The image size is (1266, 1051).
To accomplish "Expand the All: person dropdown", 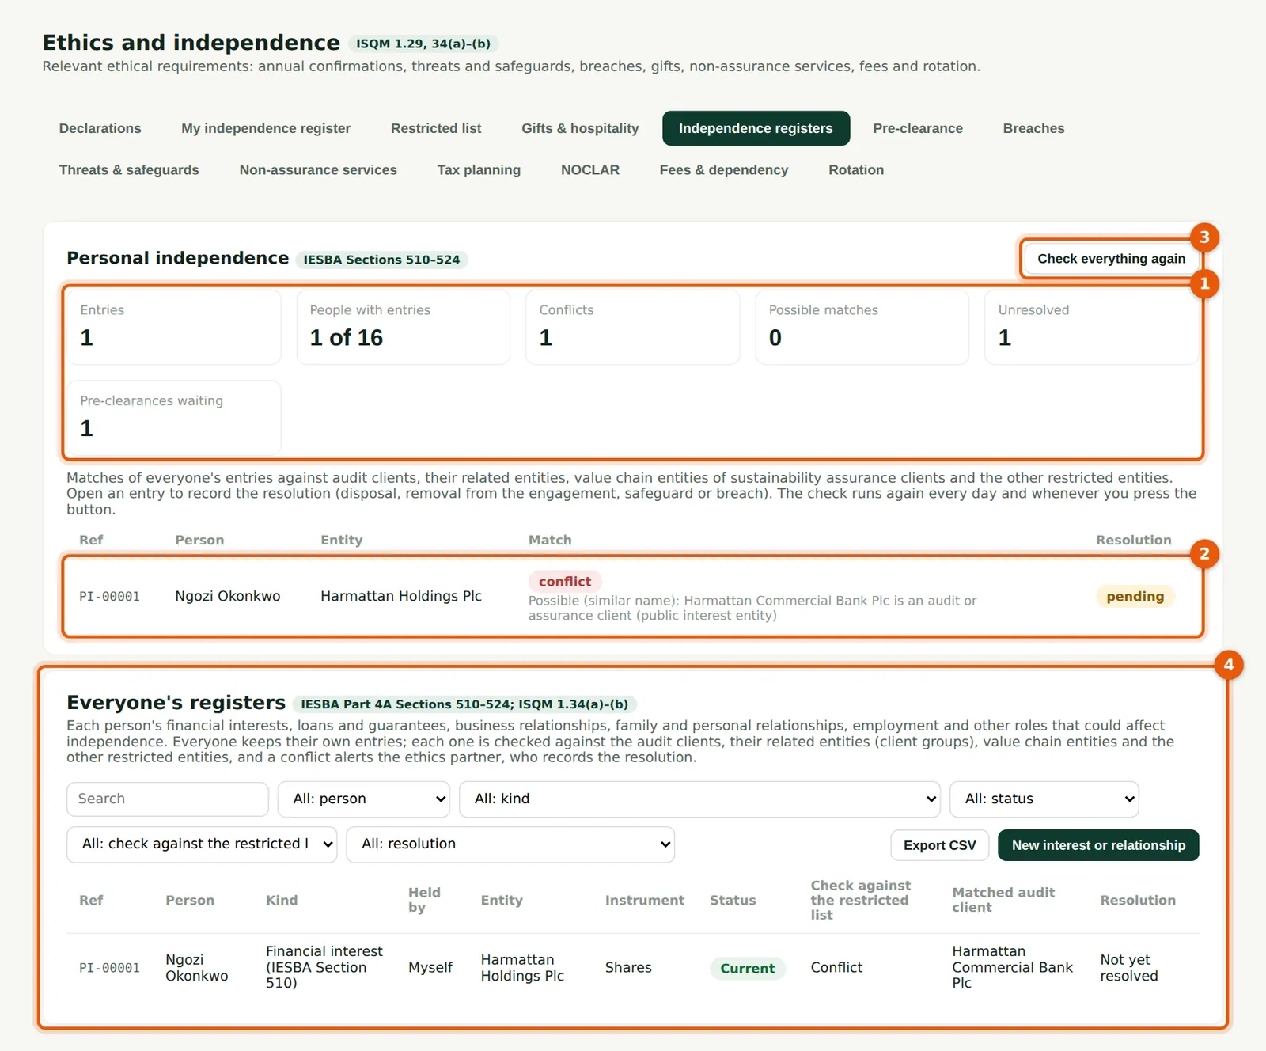I will [x=364, y=799].
